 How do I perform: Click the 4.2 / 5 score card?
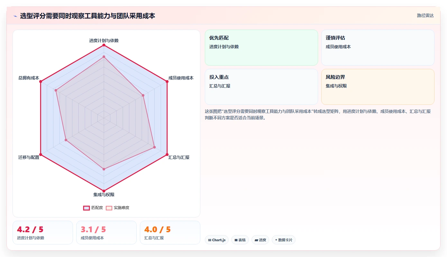43,233
